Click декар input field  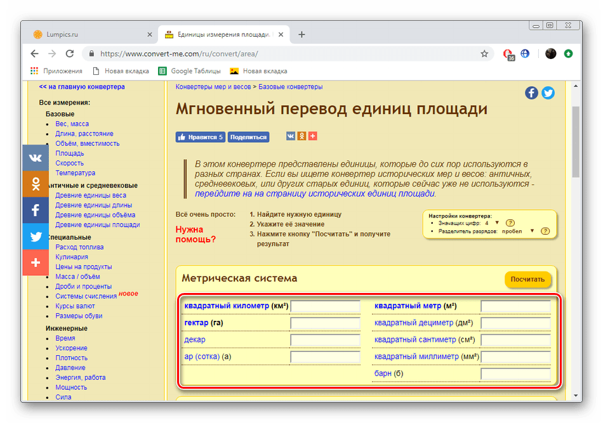pos(325,340)
